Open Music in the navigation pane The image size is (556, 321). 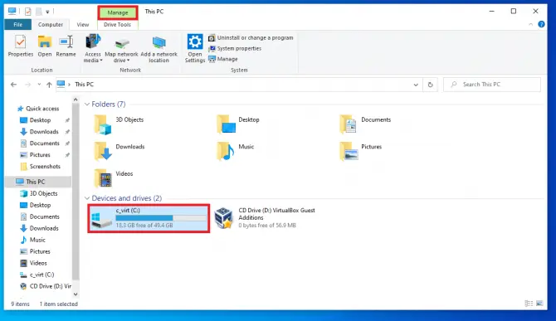click(x=37, y=240)
